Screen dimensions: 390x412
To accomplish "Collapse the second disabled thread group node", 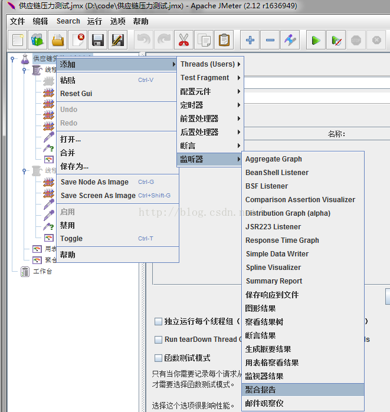I will (x=24, y=171).
